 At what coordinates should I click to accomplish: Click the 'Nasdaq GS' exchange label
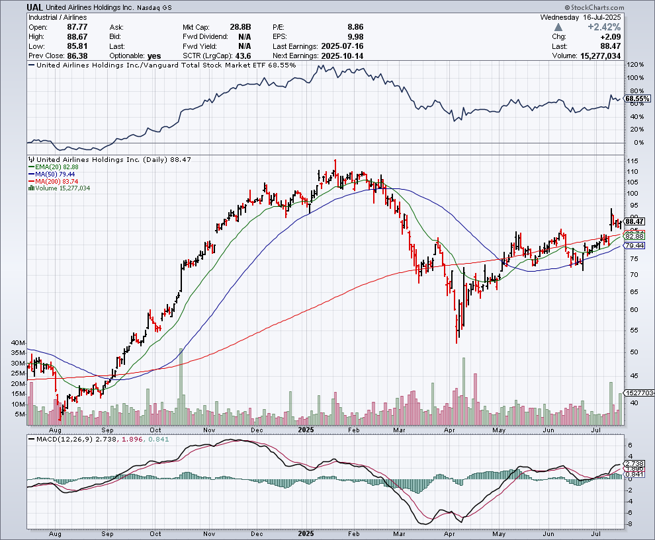pyautogui.click(x=154, y=7)
